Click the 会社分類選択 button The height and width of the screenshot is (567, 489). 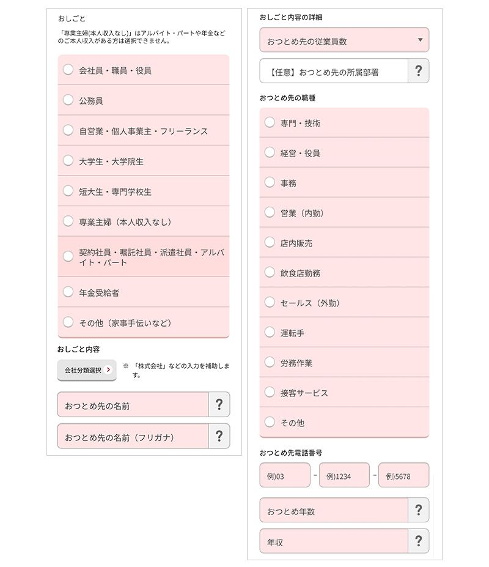point(86,369)
